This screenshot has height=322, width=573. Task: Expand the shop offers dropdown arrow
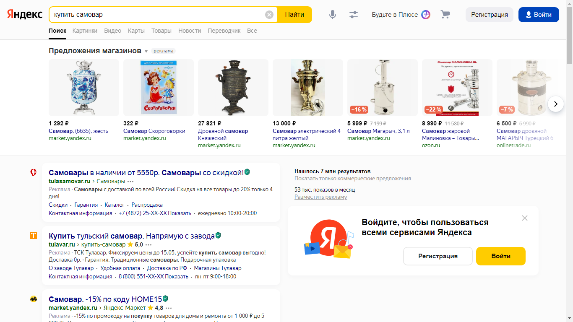coord(146,52)
